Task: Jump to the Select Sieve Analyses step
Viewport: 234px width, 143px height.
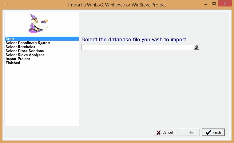Action: (25, 55)
